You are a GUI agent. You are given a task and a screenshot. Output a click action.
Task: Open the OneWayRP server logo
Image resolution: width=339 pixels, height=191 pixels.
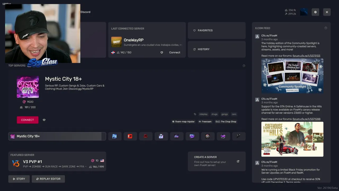117,42
